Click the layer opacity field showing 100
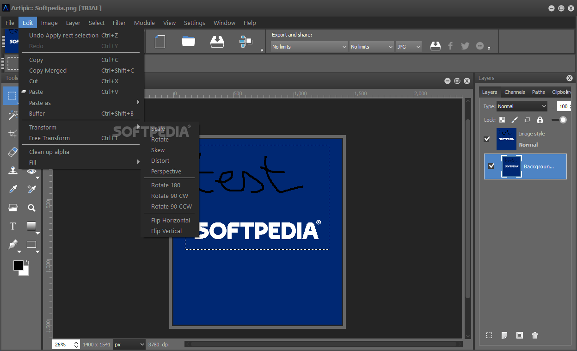 pos(564,106)
